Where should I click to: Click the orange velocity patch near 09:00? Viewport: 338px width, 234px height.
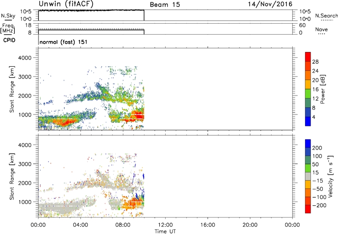click(x=131, y=204)
